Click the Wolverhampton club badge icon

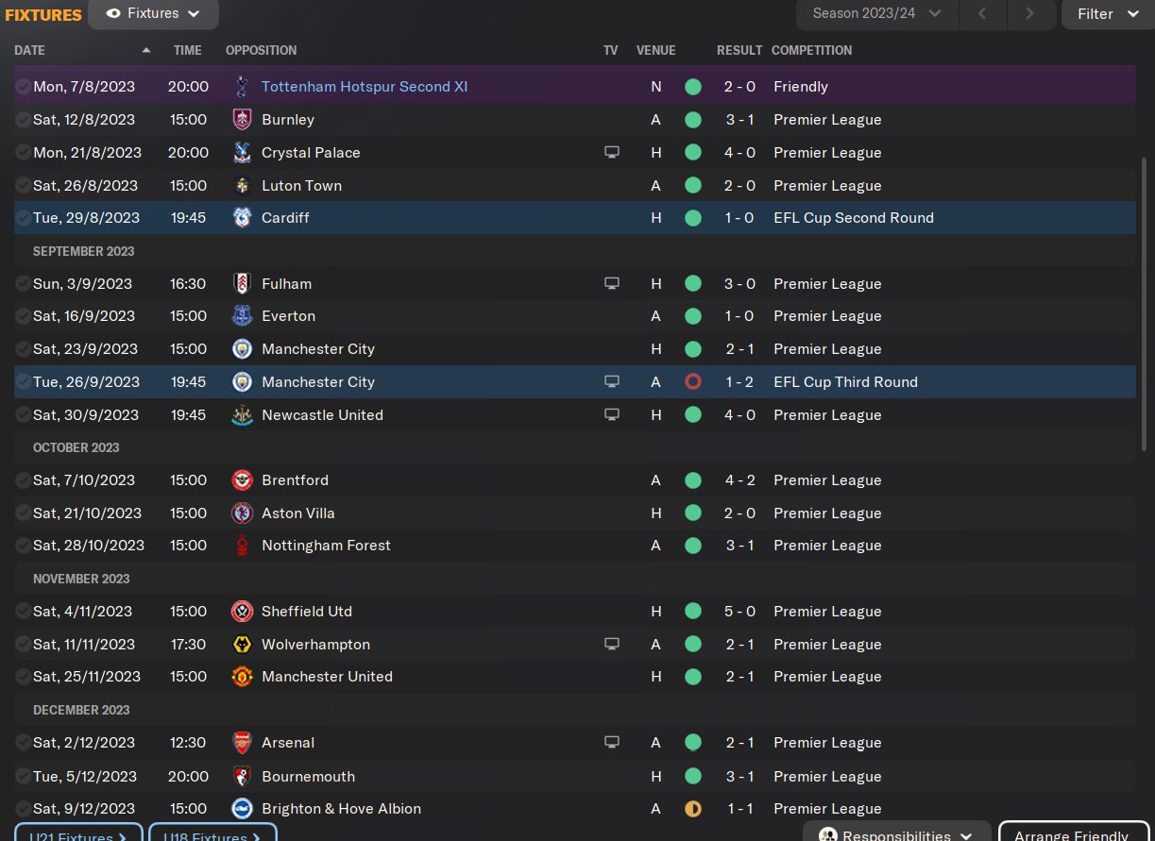242,645
